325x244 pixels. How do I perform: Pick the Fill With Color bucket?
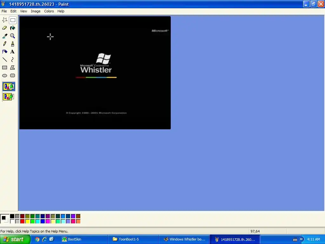13,28
